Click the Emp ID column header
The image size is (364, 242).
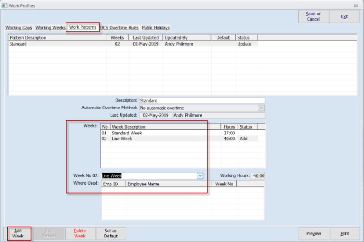[114, 184]
